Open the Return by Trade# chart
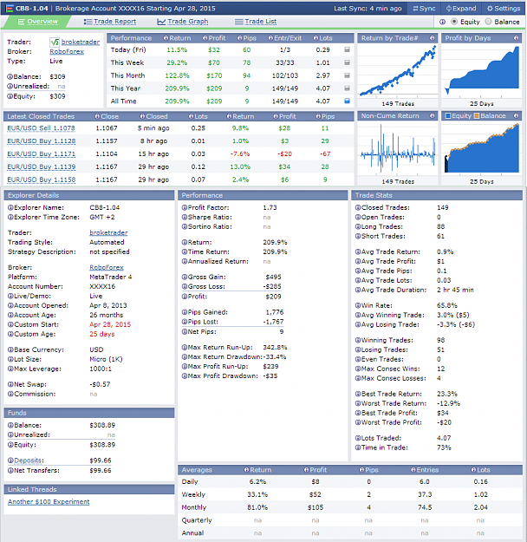Viewport: 527px width, 542px height. coord(397,71)
